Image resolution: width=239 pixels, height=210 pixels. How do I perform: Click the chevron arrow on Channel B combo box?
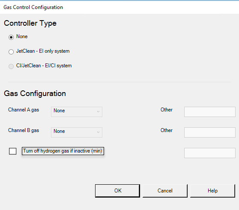(x=99, y=132)
